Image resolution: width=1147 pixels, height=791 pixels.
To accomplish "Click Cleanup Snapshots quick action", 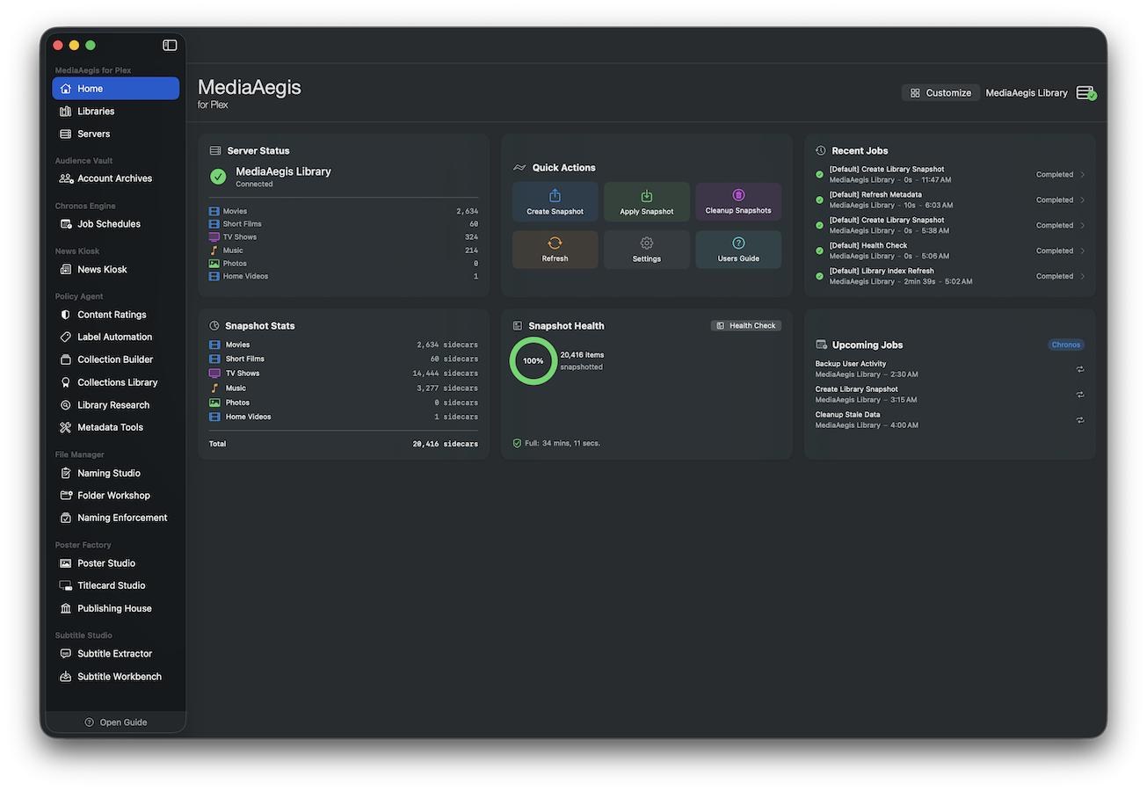I will 738,202.
